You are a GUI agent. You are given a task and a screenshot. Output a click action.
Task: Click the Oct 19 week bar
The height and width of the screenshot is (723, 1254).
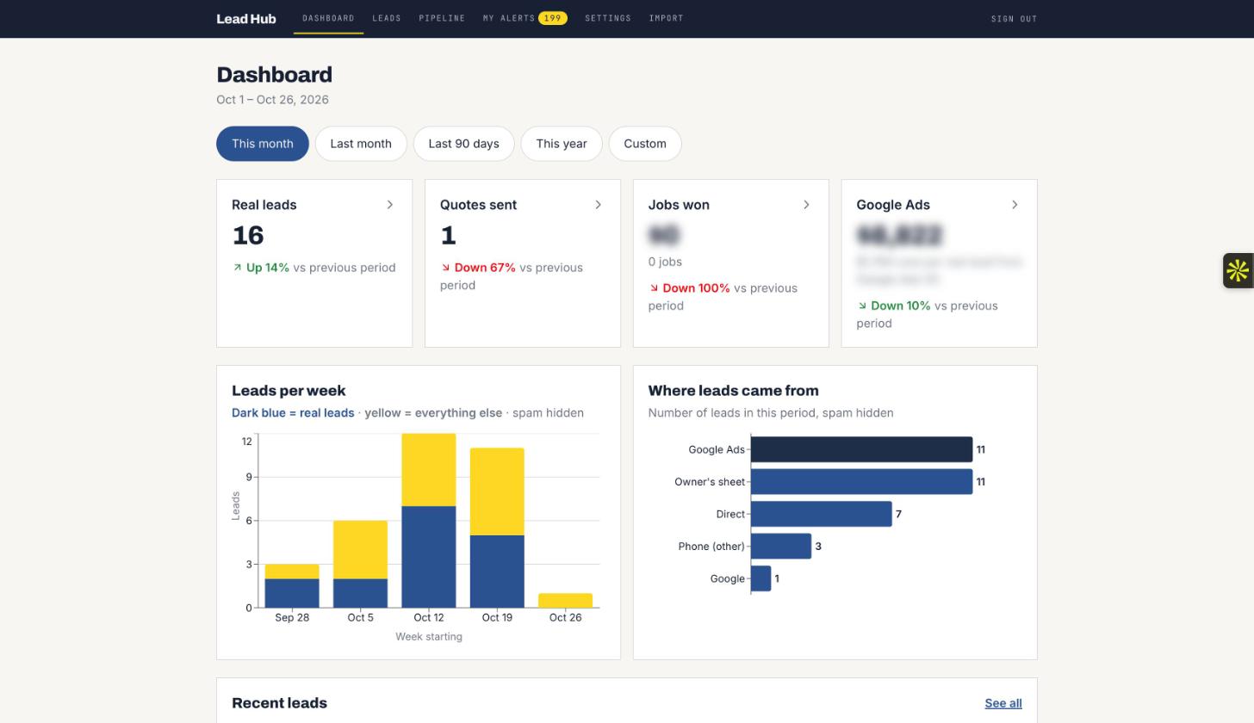[497, 528]
